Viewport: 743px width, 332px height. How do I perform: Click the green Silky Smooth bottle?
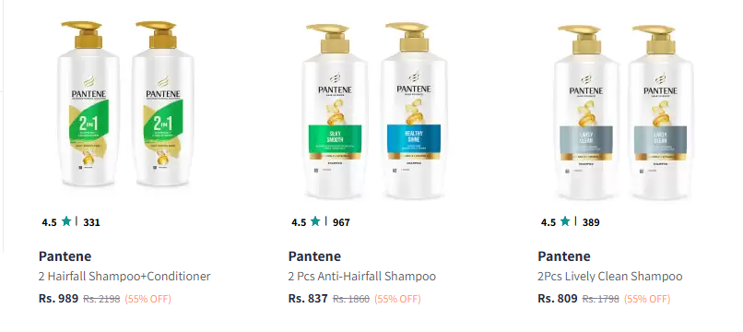point(335,112)
